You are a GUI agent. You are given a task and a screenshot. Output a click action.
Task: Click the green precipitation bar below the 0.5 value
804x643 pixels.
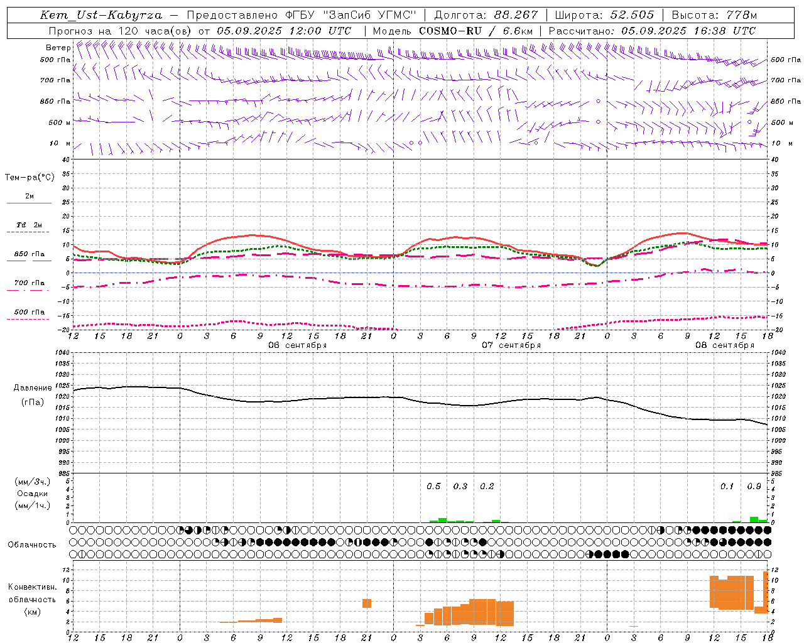(x=442, y=520)
